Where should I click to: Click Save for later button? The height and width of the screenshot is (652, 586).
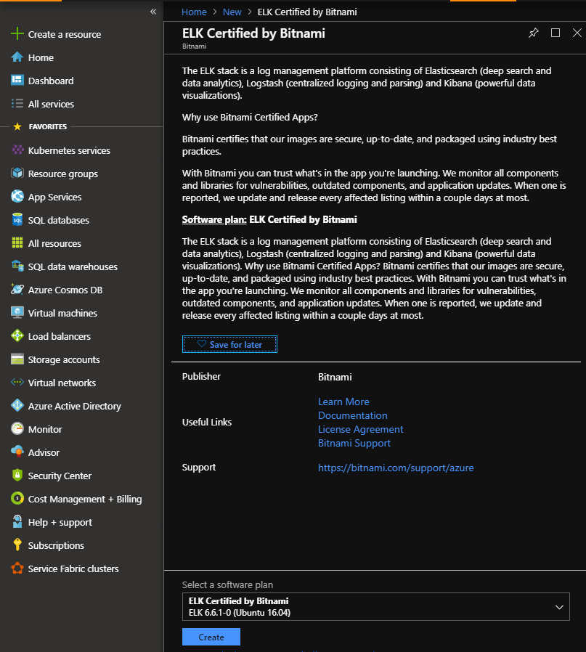tap(229, 344)
